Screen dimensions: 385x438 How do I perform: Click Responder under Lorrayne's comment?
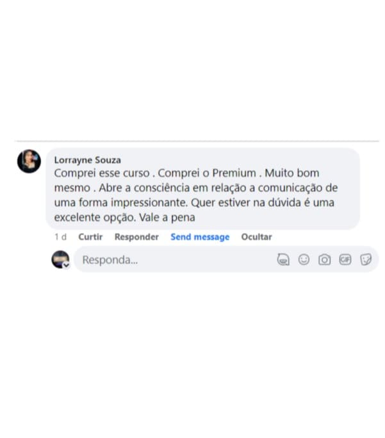point(136,237)
